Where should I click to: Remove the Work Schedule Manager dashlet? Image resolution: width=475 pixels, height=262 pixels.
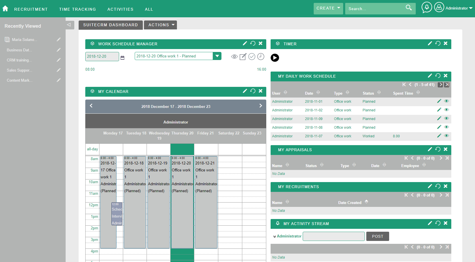(x=260, y=43)
